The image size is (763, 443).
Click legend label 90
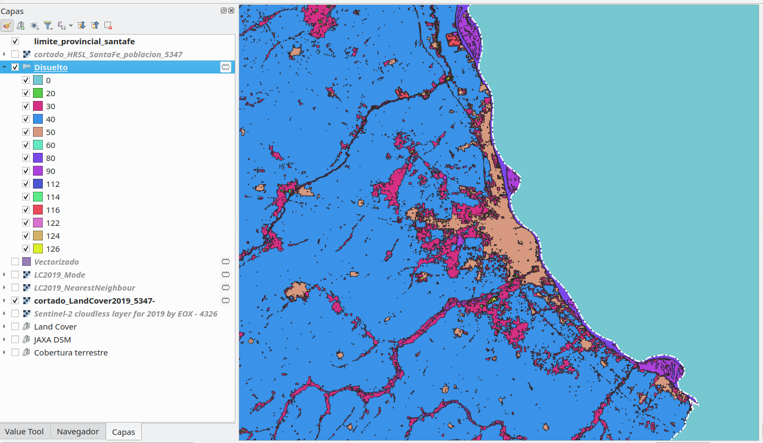[x=50, y=171]
